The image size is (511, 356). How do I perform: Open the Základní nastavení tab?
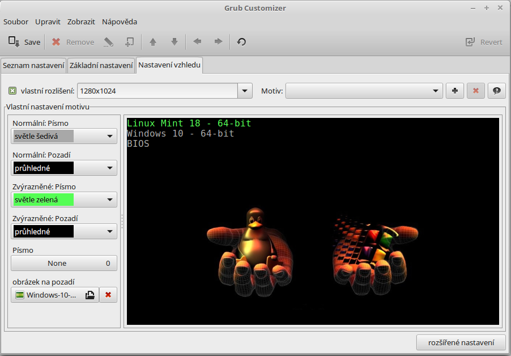coord(101,66)
